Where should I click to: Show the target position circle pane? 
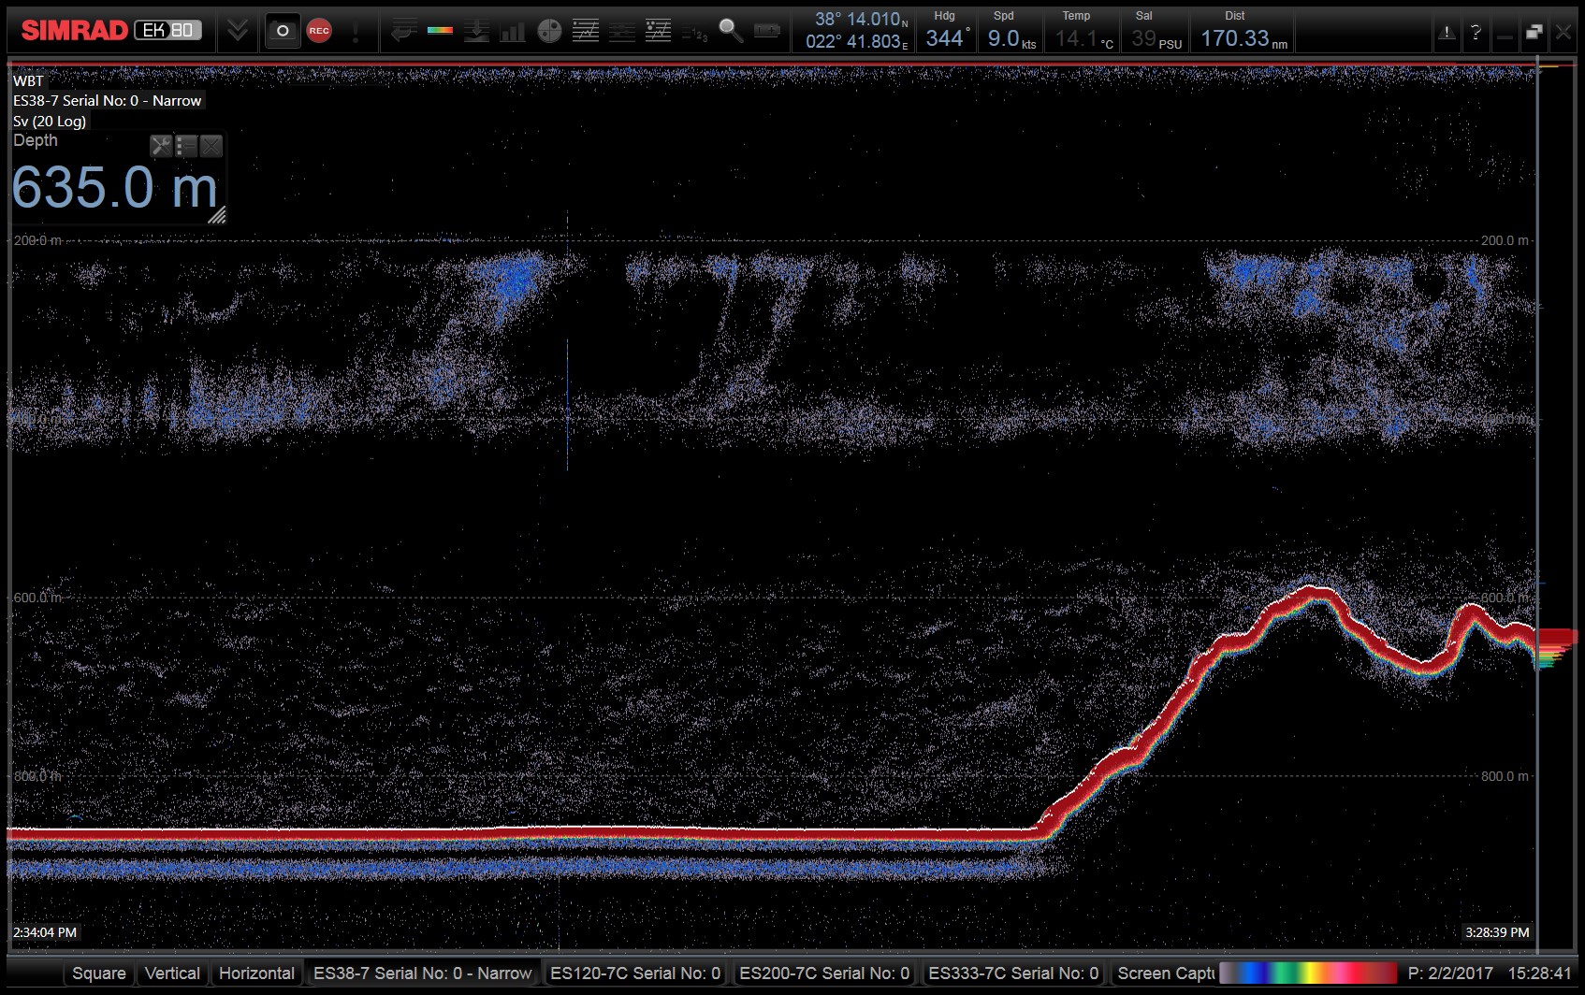[549, 31]
